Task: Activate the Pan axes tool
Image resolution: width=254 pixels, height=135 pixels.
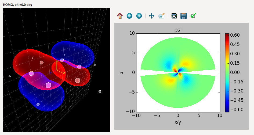Action: tap(151, 16)
